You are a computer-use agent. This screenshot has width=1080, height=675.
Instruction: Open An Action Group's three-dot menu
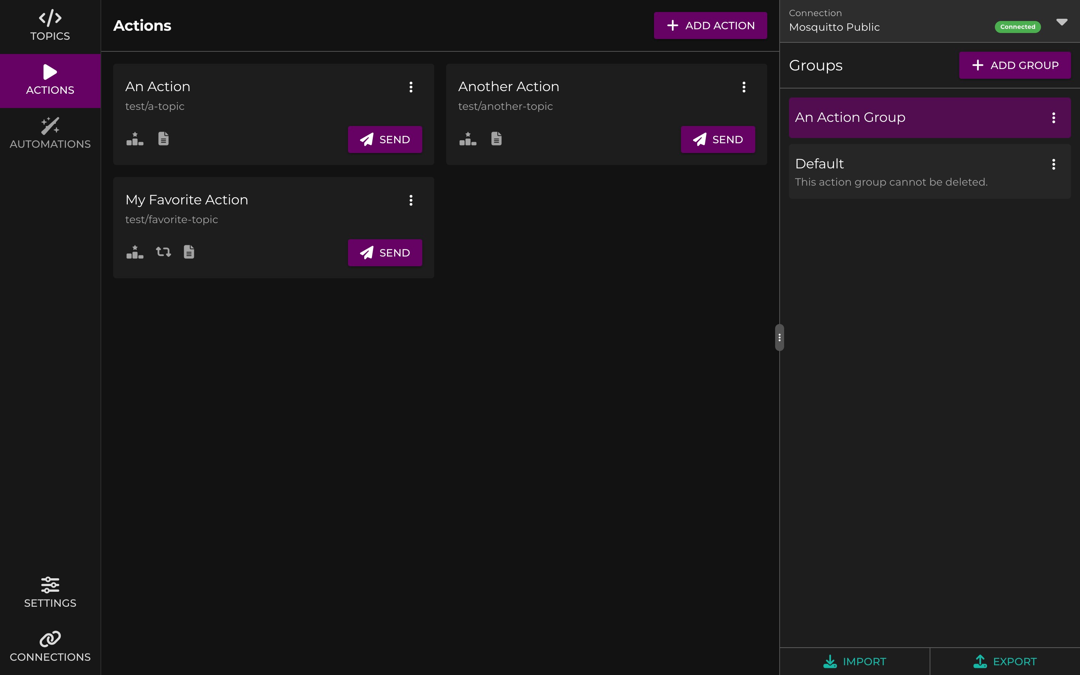pos(1053,118)
